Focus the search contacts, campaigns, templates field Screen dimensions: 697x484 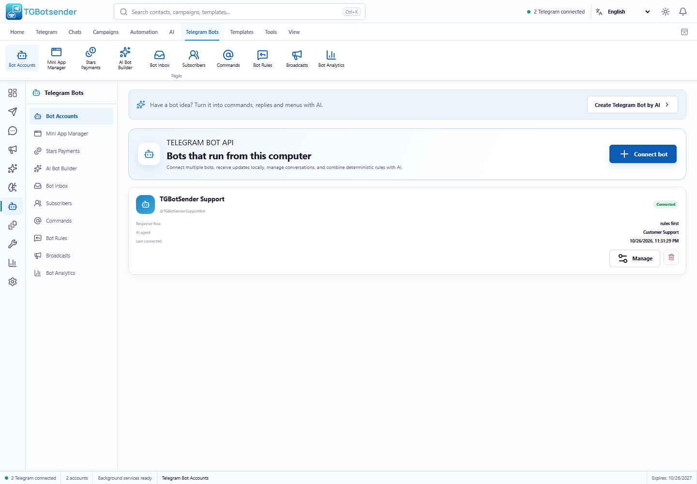tap(240, 12)
